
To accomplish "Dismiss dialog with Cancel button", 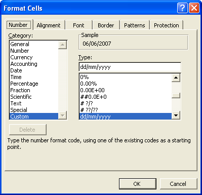I will tap(178, 184).
